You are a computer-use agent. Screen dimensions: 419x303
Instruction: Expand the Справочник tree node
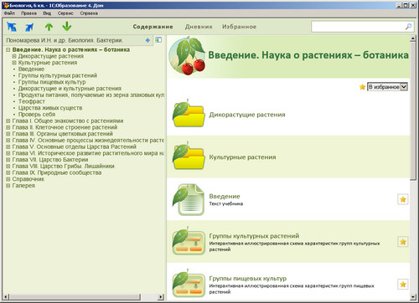(8, 179)
